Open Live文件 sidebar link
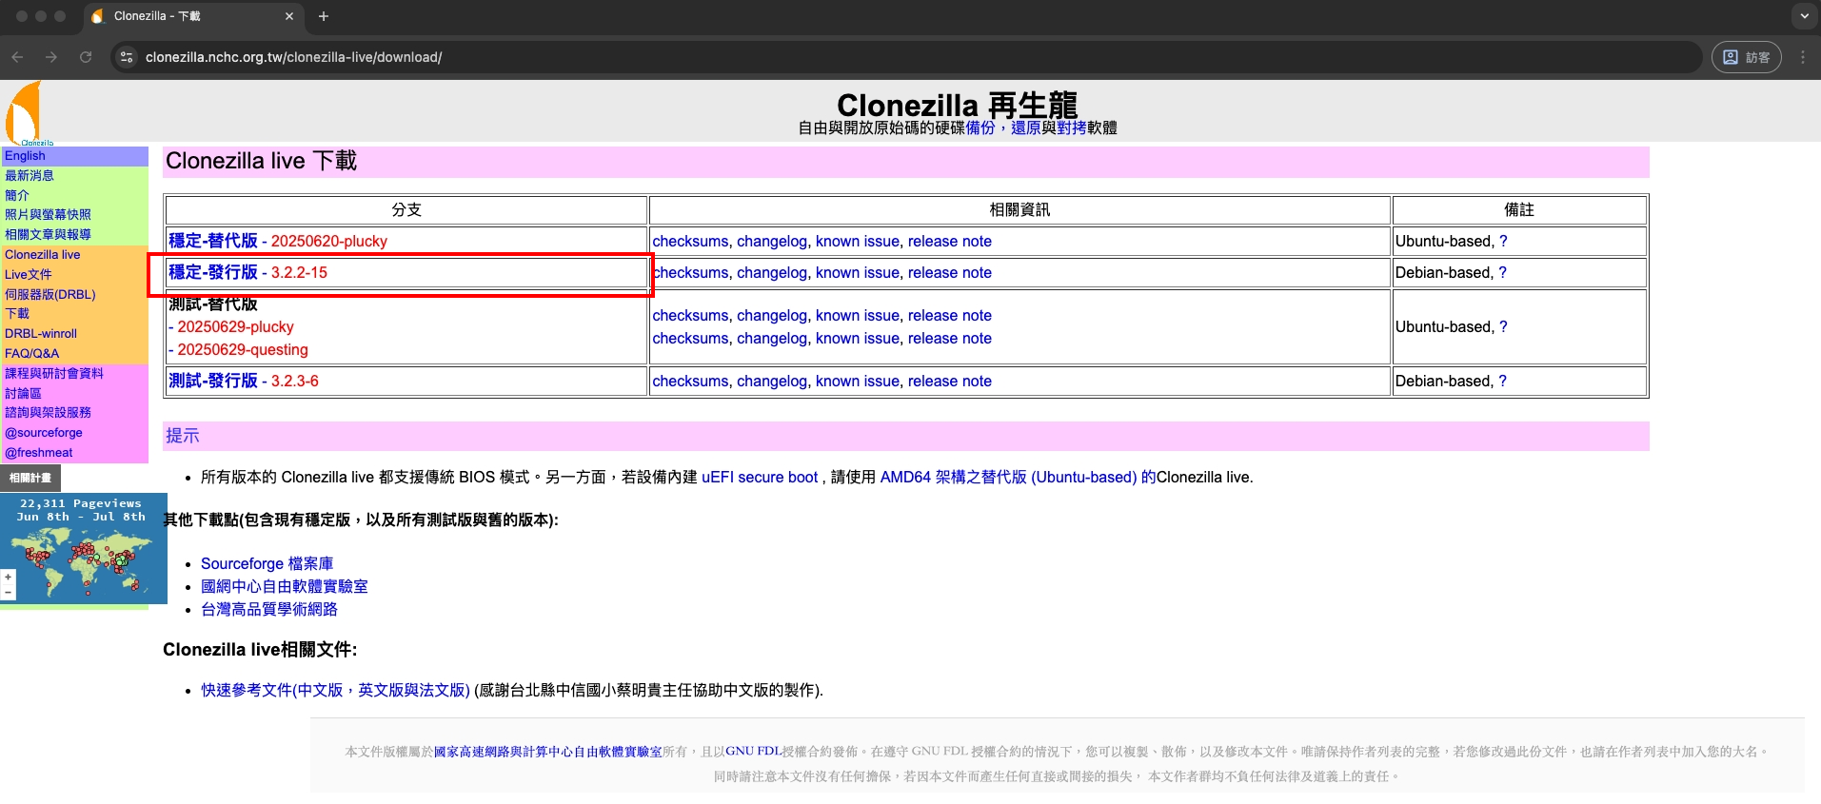Viewport: 1821px width, 804px height. pyautogui.click(x=29, y=275)
